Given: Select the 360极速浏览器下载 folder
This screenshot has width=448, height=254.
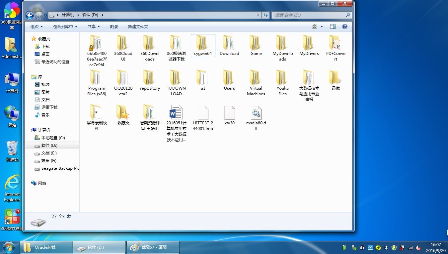Looking at the screenshot, I should pyautogui.click(x=176, y=48).
